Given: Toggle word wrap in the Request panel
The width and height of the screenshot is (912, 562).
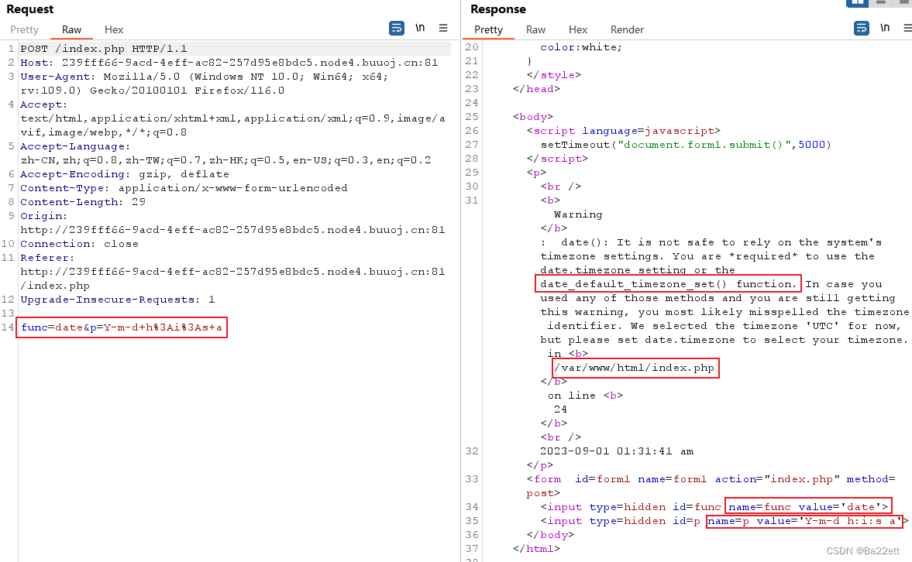Looking at the screenshot, I should pos(396,28).
